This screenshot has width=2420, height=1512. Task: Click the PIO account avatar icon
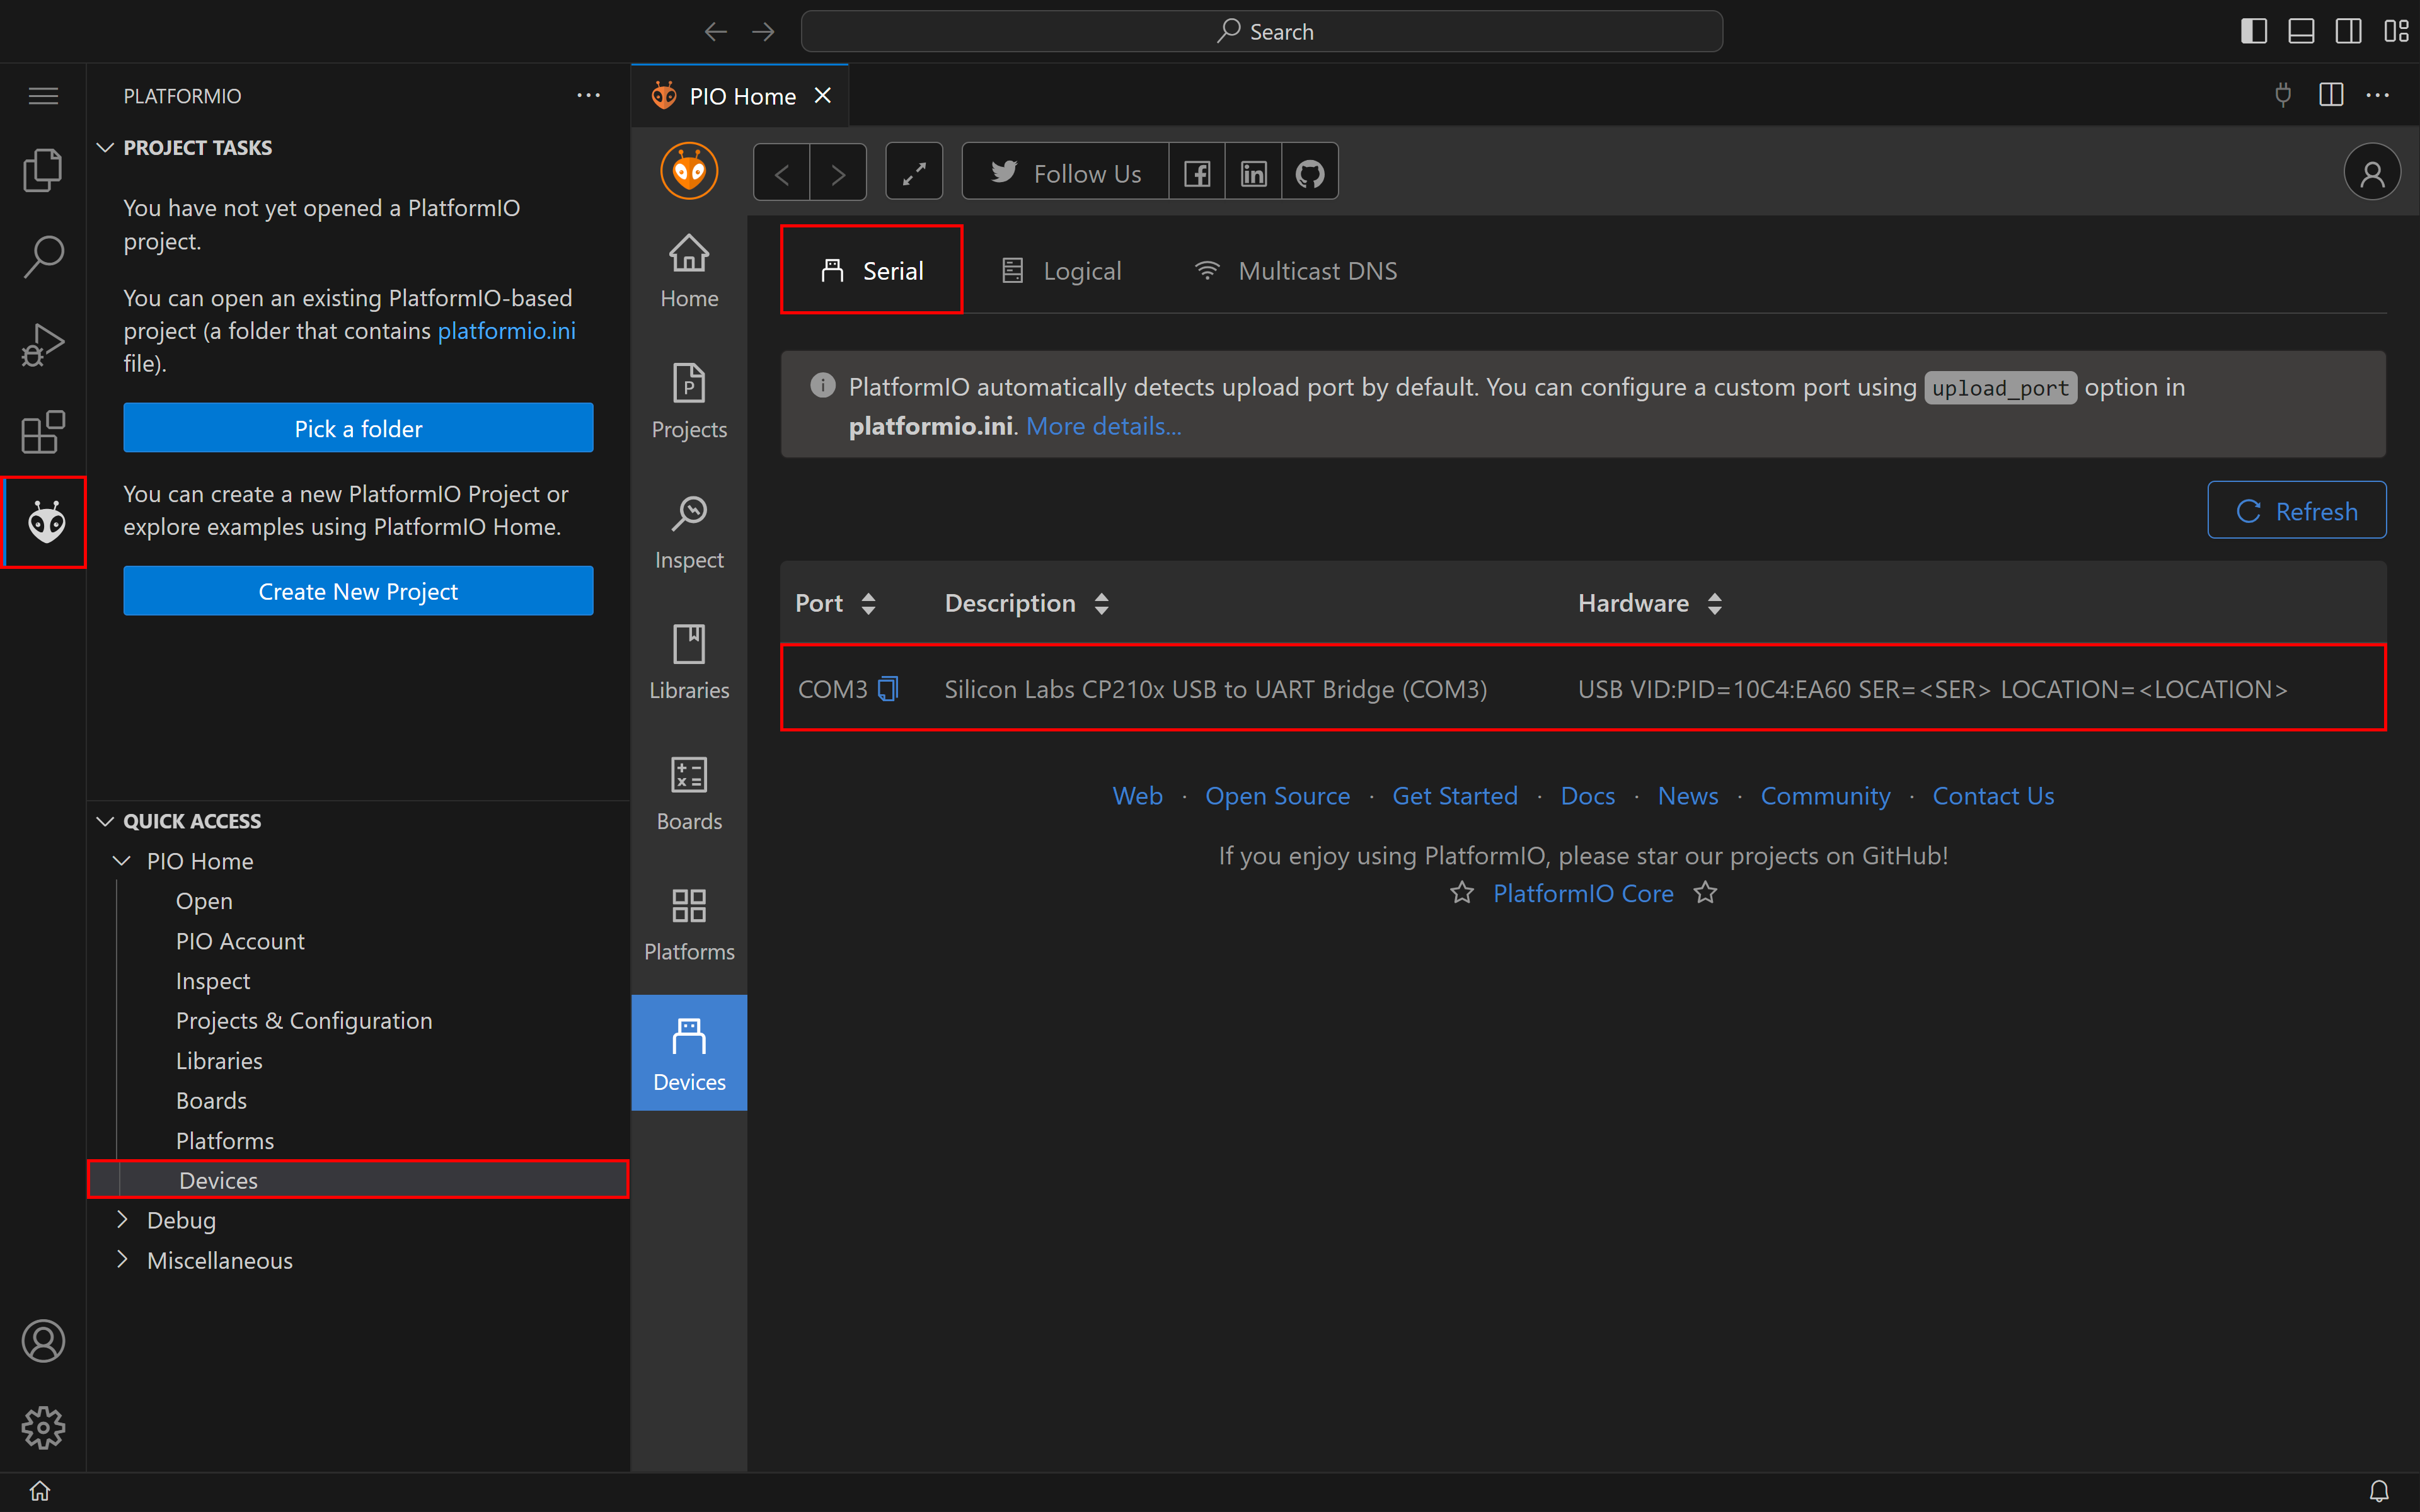2371,173
